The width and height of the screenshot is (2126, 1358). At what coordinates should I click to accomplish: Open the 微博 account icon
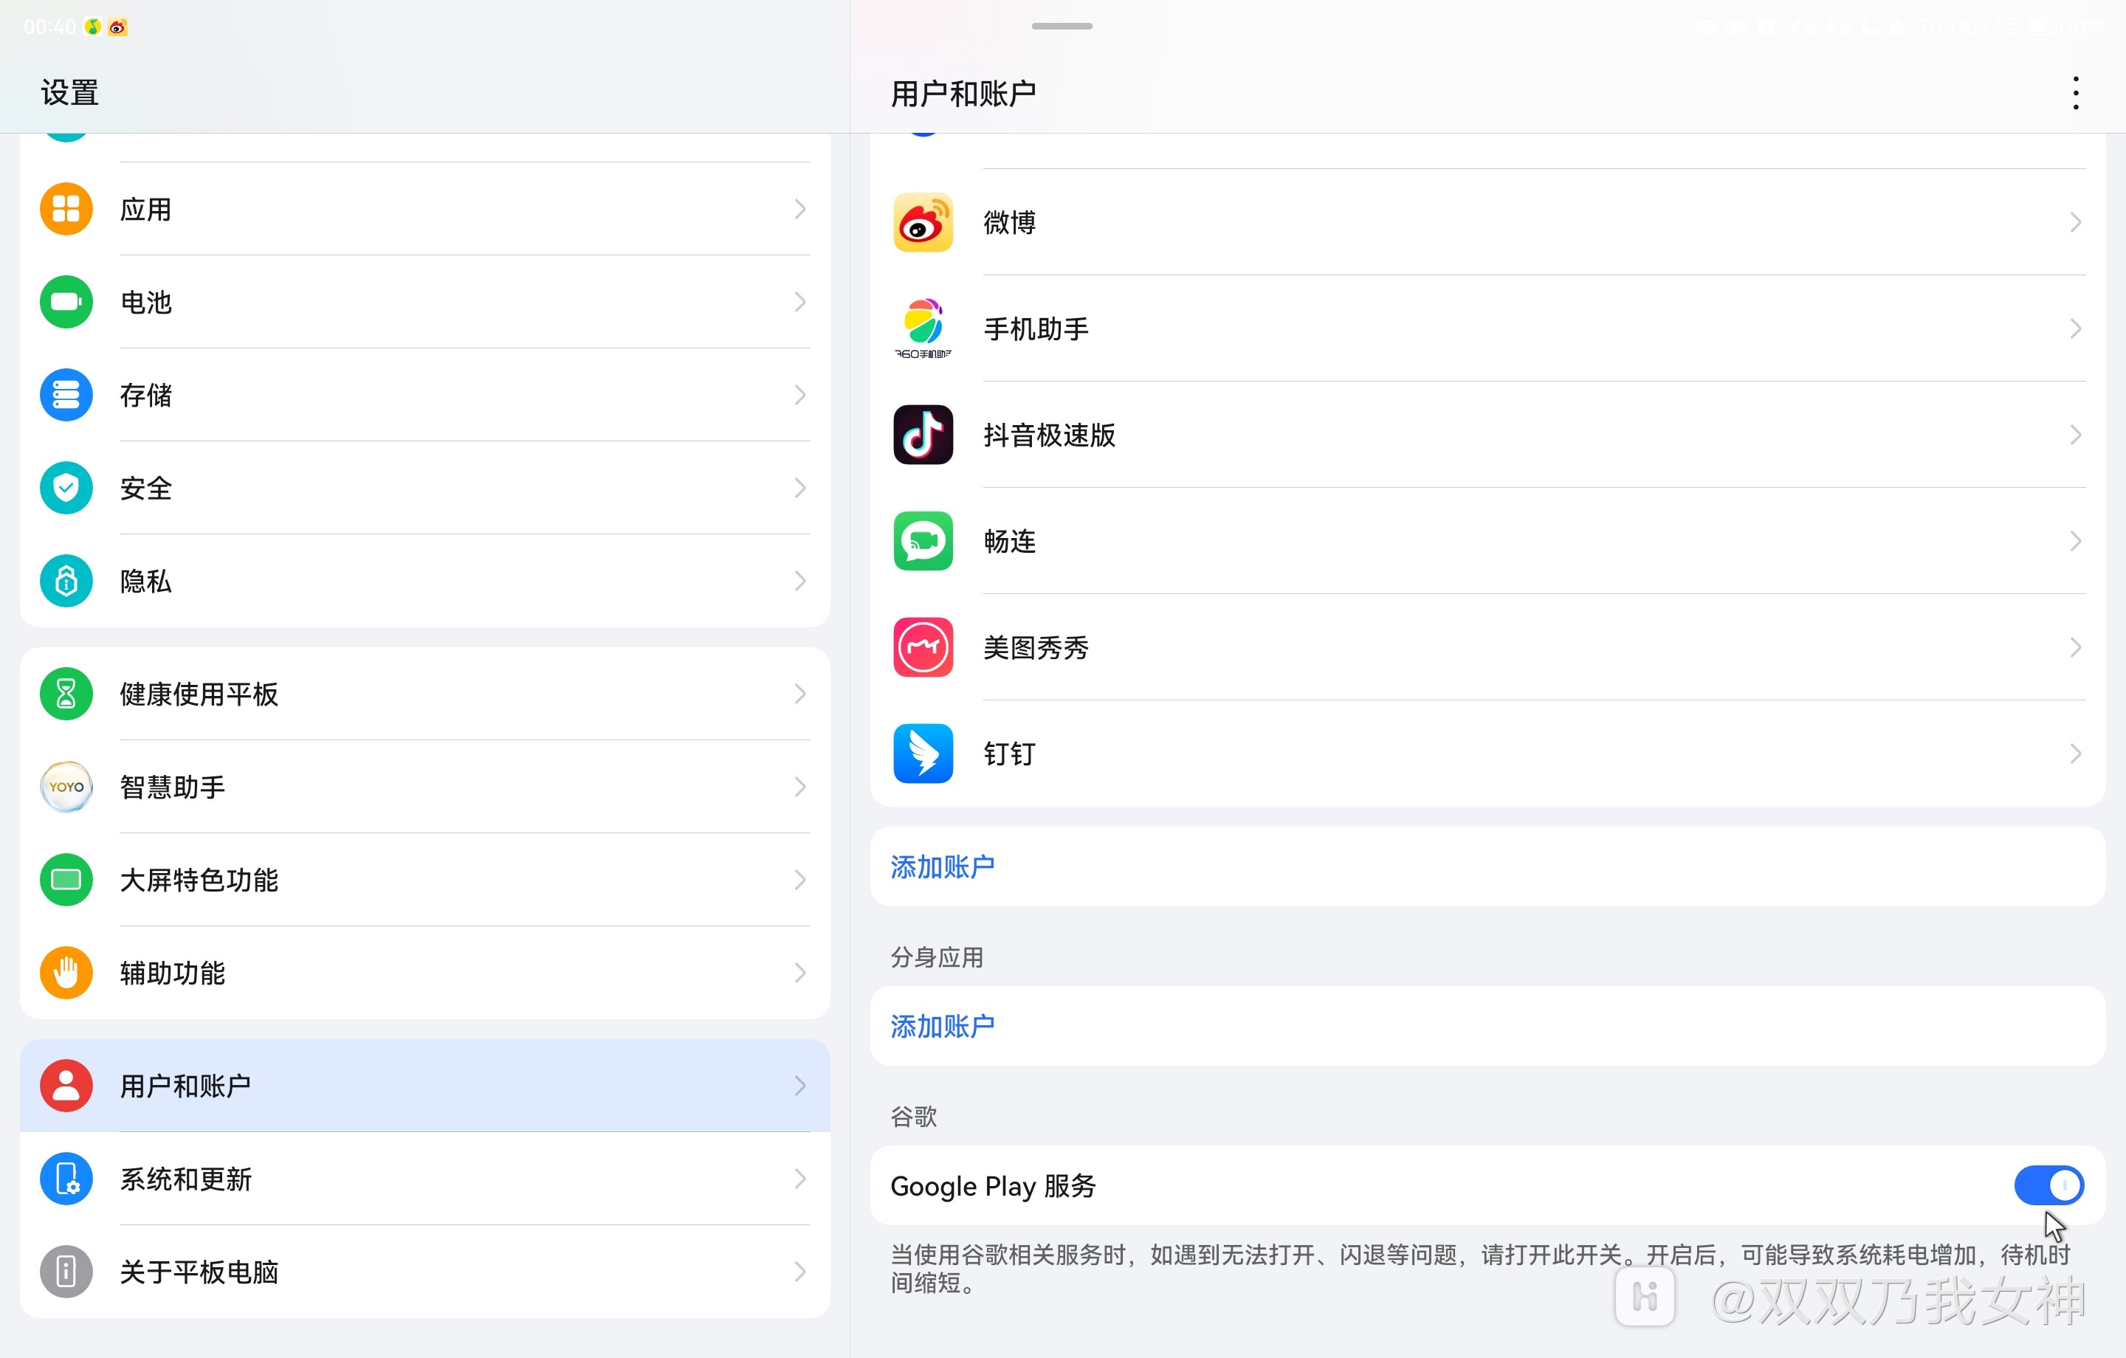[x=923, y=222]
